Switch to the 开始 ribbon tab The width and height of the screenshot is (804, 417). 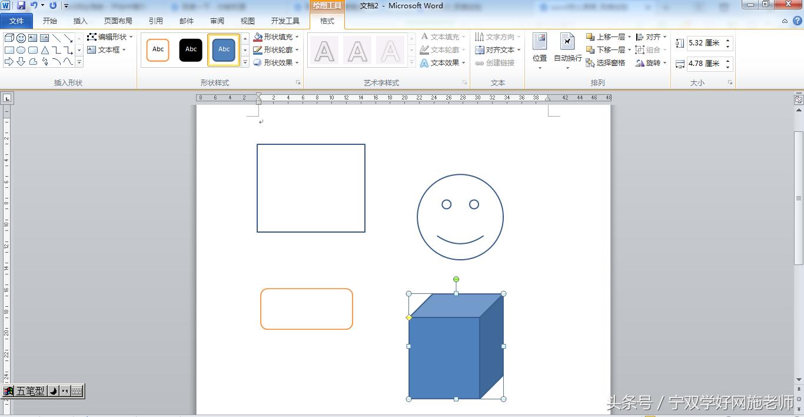coord(49,21)
